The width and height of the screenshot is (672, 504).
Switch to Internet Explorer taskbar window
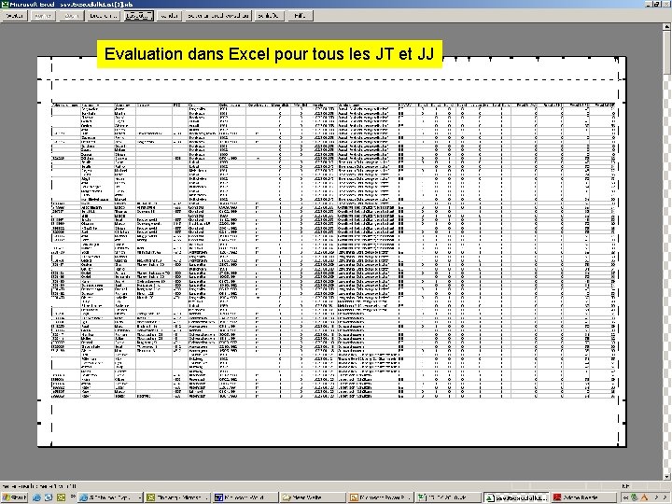(x=110, y=497)
